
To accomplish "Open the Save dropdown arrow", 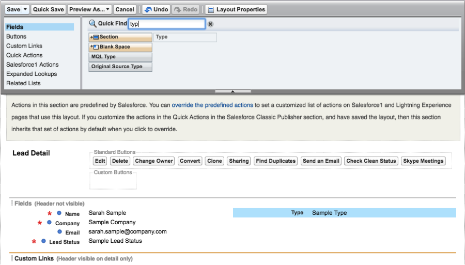I will 26,9.
